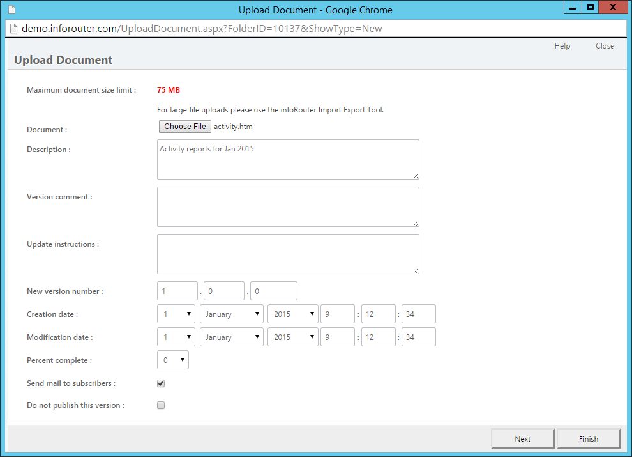Click the Next button
This screenshot has width=632, height=457.
(523, 439)
